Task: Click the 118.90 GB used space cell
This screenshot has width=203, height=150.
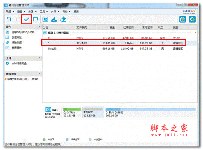Action: [127, 49]
